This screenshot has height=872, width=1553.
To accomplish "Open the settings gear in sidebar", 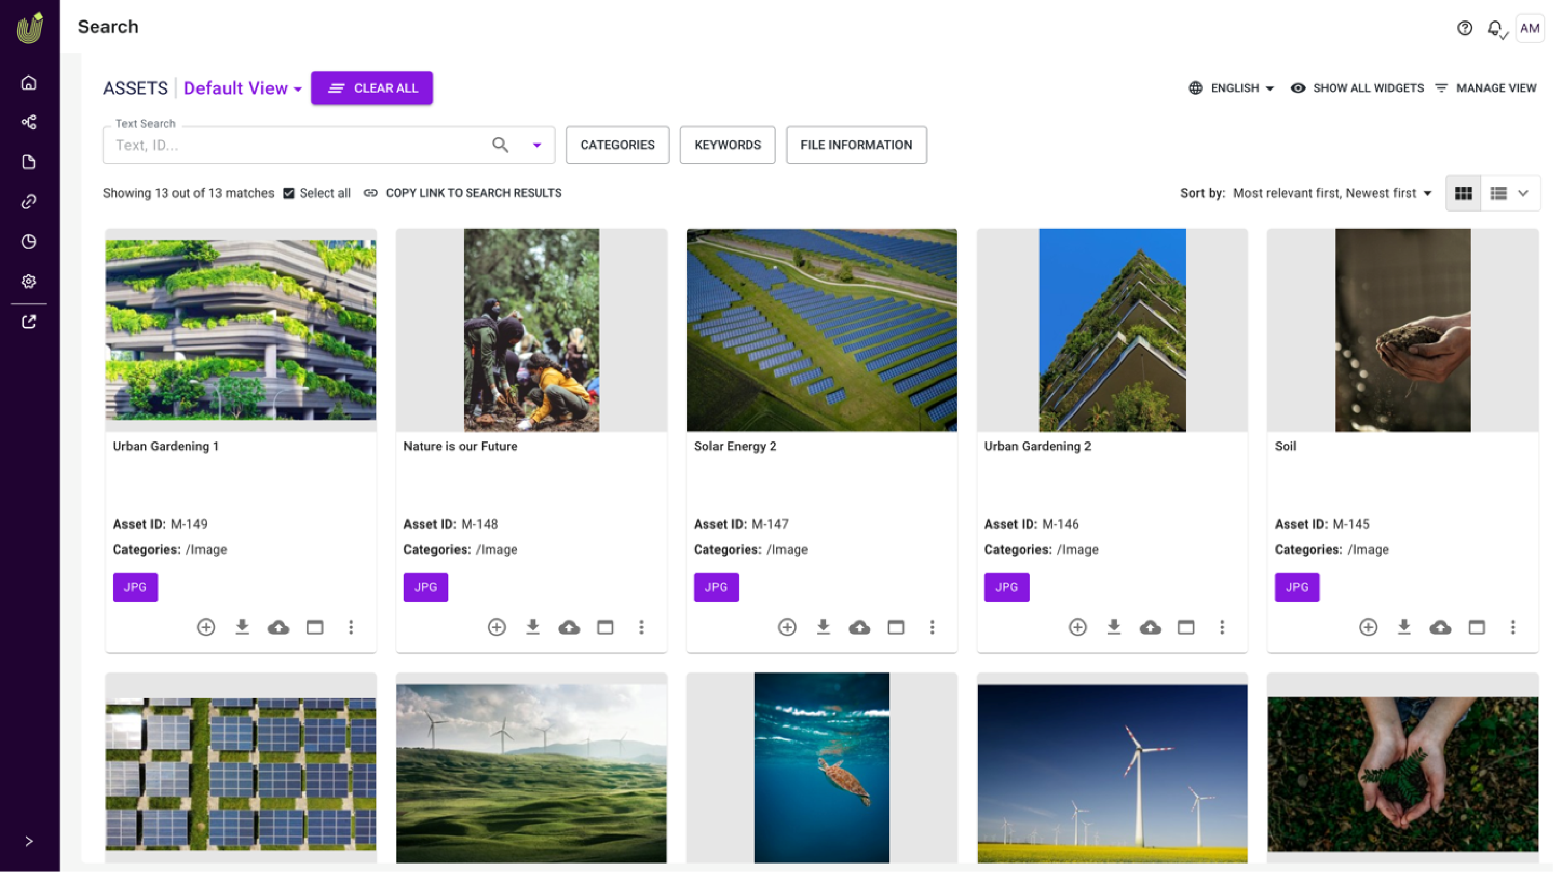I will coord(29,281).
